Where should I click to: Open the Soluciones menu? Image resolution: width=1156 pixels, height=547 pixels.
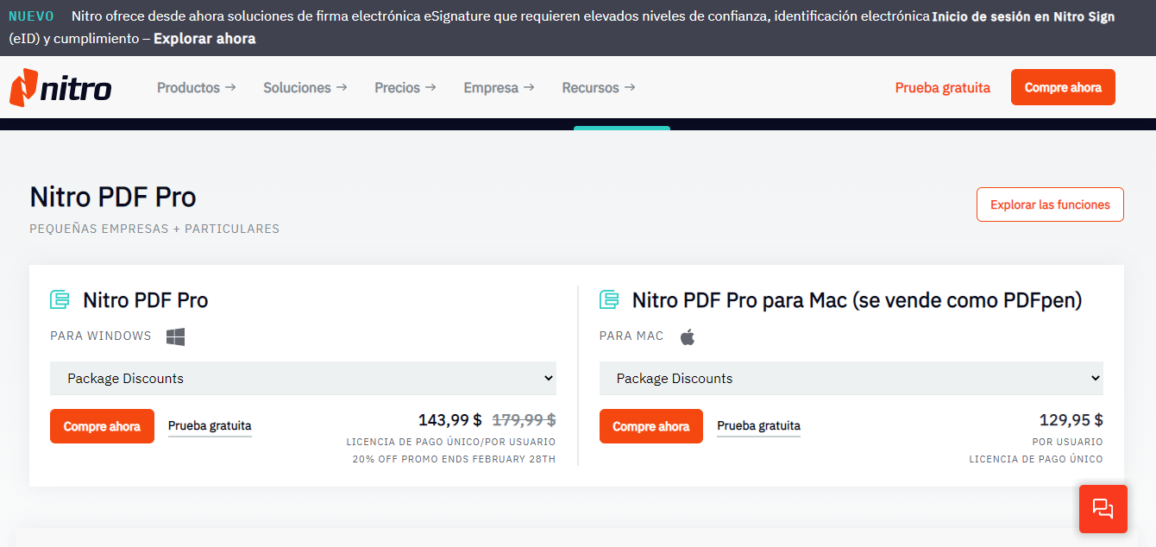coord(305,88)
